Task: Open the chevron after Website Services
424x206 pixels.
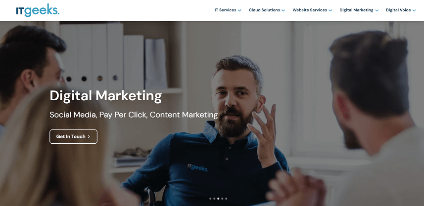Action: click(330, 10)
